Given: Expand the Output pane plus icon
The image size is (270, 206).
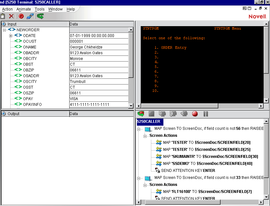Looking at the screenshot, I should 4,114.
